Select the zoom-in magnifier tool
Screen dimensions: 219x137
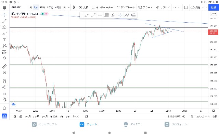coord(4,73)
